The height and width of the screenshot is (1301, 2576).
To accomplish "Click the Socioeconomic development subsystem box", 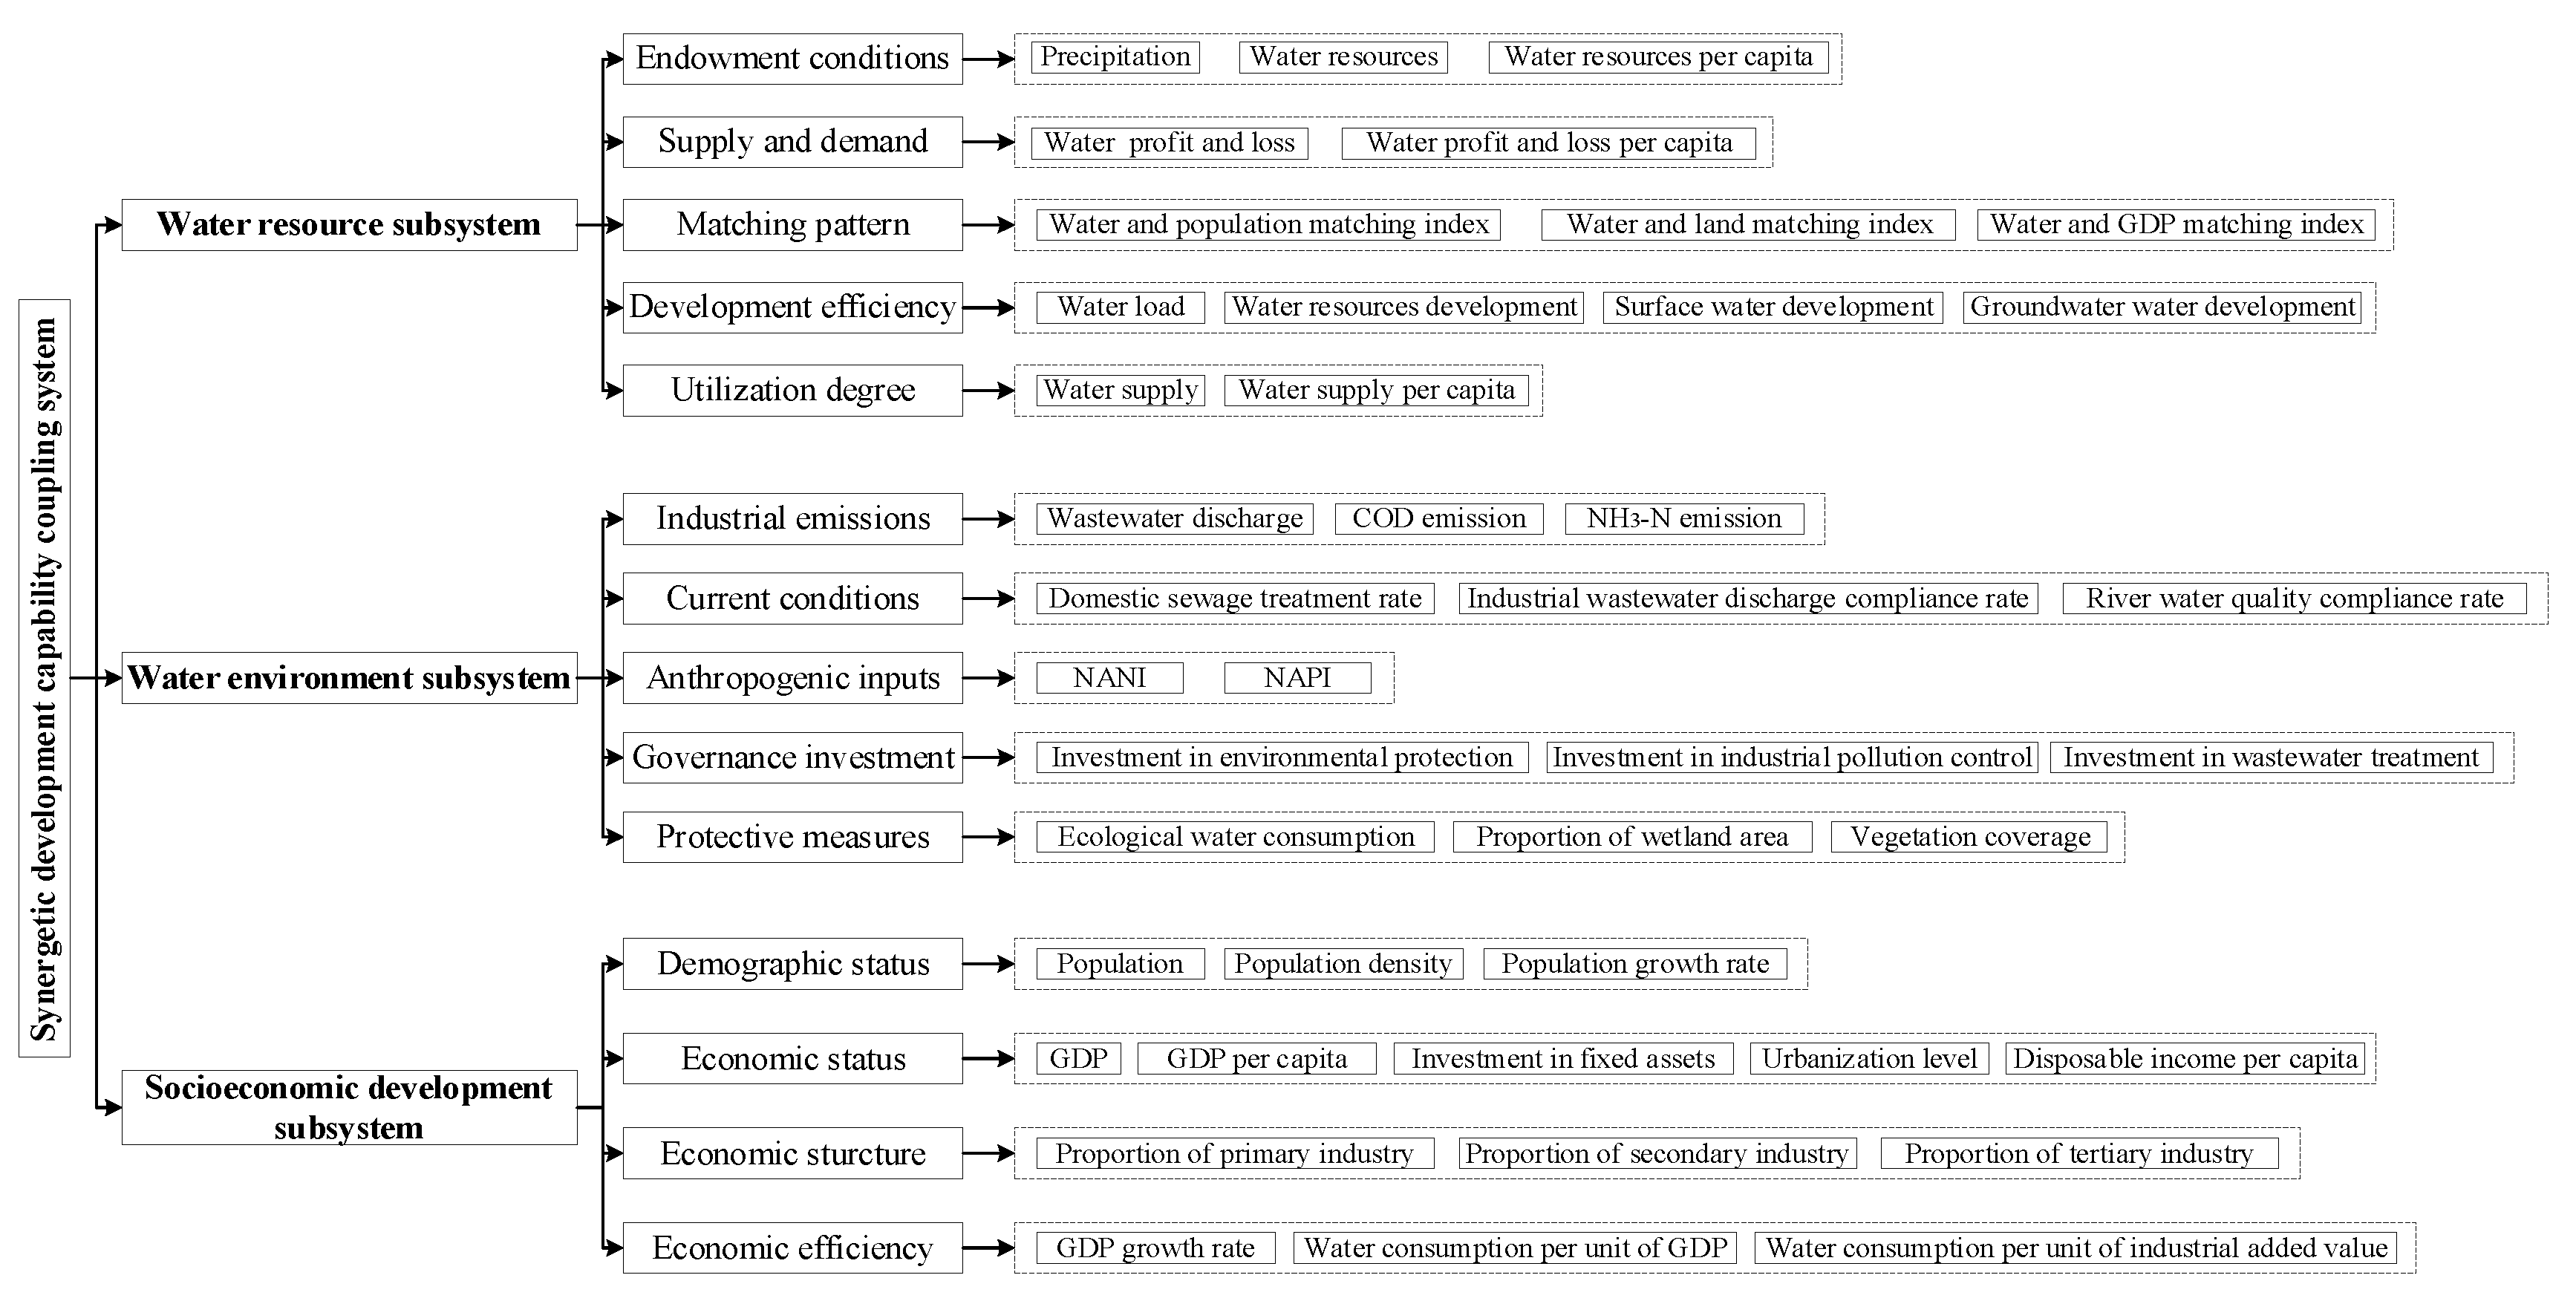I will (x=349, y=1107).
